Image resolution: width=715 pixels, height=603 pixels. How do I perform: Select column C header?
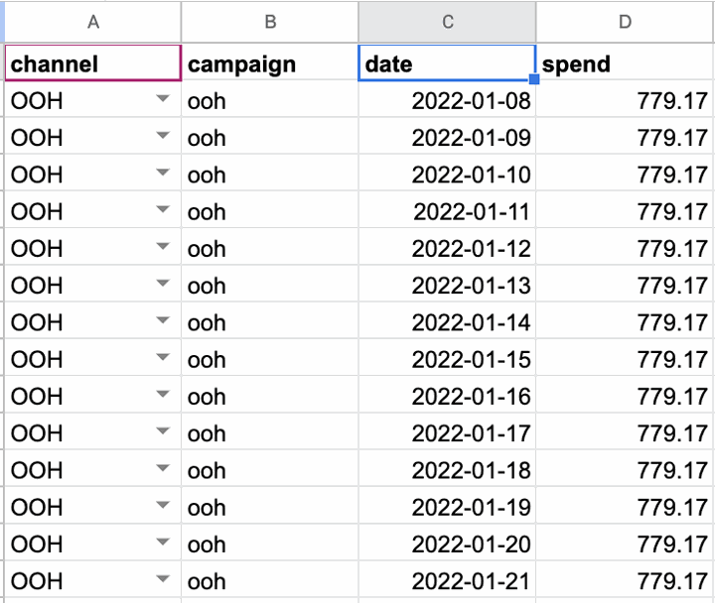pyautogui.click(x=447, y=22)
